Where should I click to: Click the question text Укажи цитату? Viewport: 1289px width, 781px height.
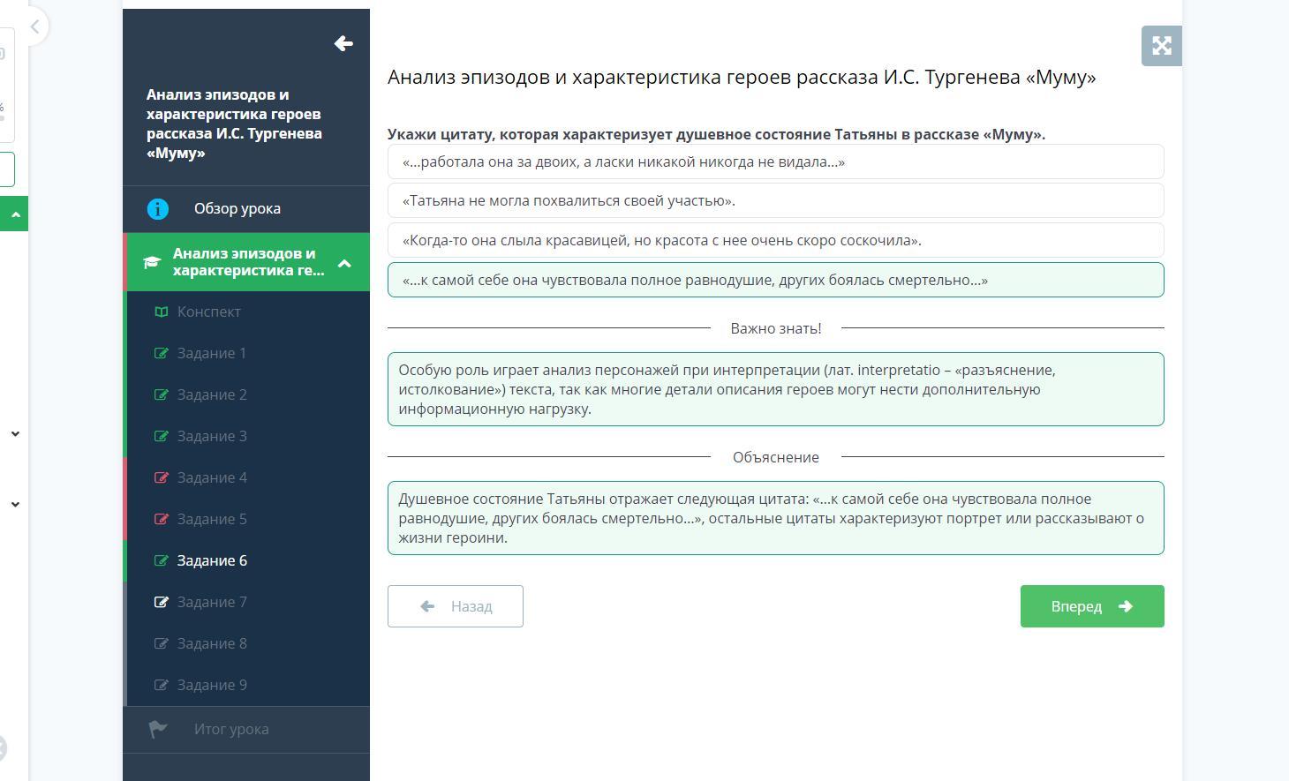(x=716, y=134)
